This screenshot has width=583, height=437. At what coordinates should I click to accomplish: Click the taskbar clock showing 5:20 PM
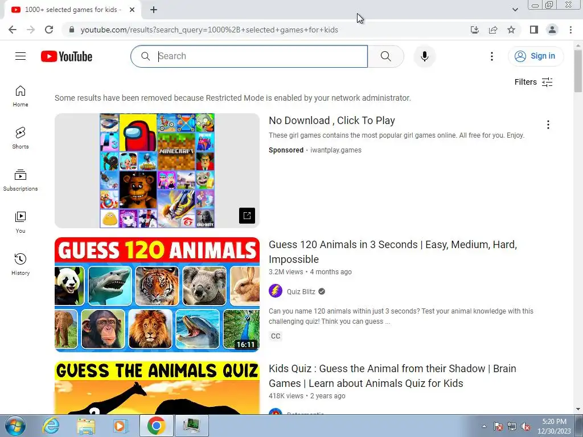(554, 426)
